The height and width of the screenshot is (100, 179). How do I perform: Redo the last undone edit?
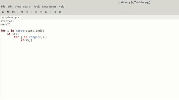[27, 12]
